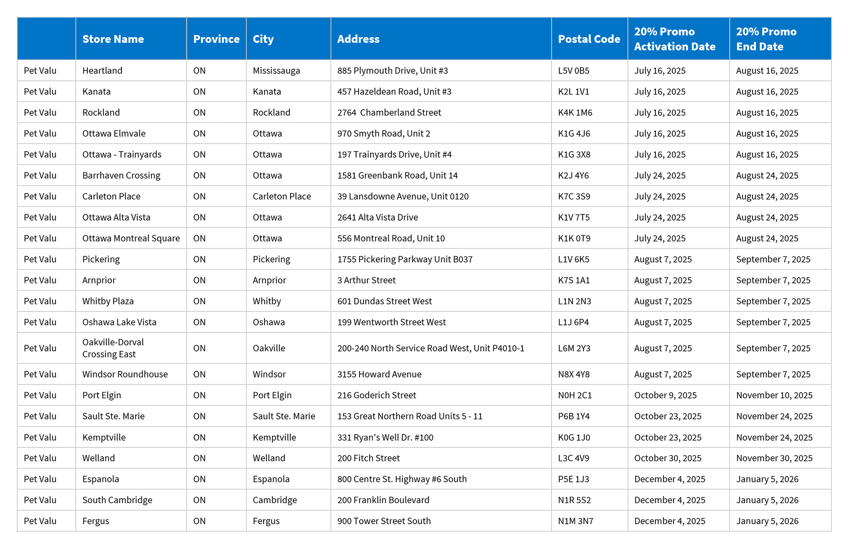Click Welland end date November 30, 2025

774,458
